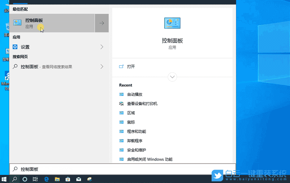Click the down chevron above Recent

[172, 77]
